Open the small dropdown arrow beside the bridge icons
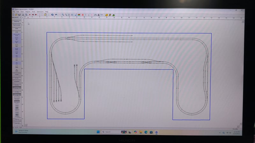 (104, 15)
